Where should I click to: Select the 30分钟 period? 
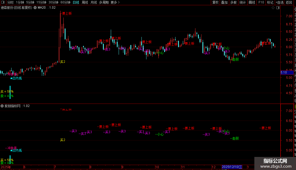coord(53,2)
